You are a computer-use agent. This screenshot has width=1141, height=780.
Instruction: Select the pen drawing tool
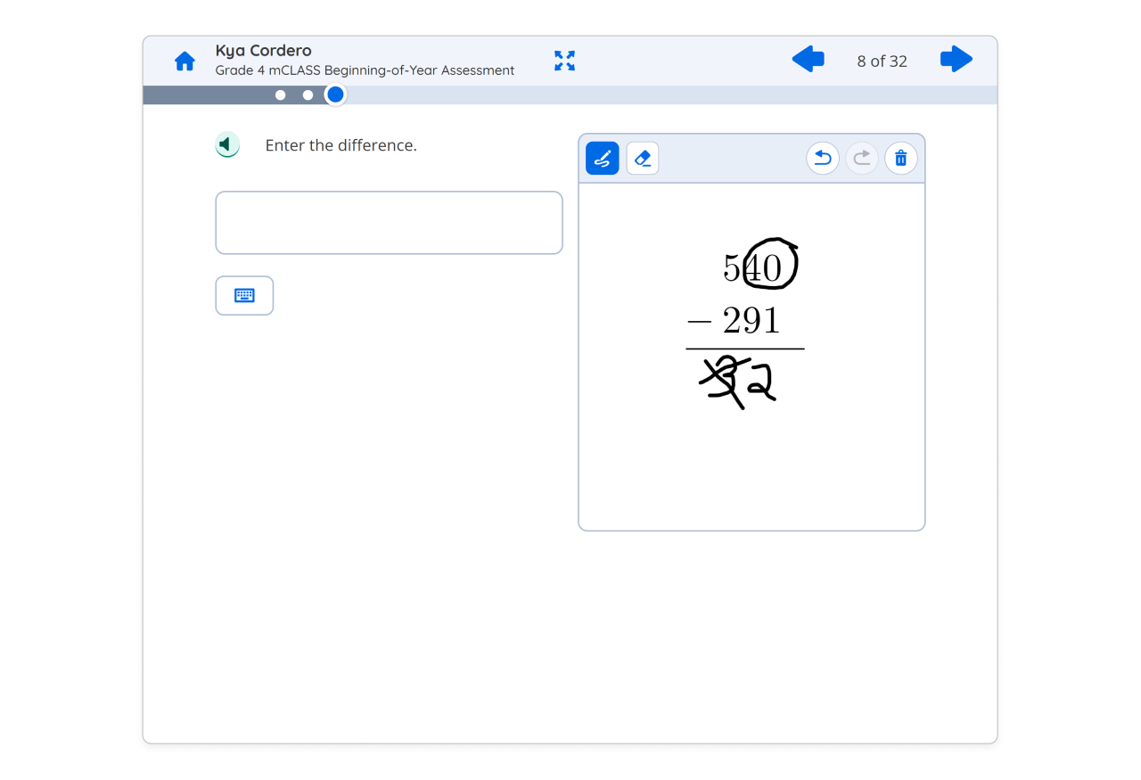(x=602, y=158)
